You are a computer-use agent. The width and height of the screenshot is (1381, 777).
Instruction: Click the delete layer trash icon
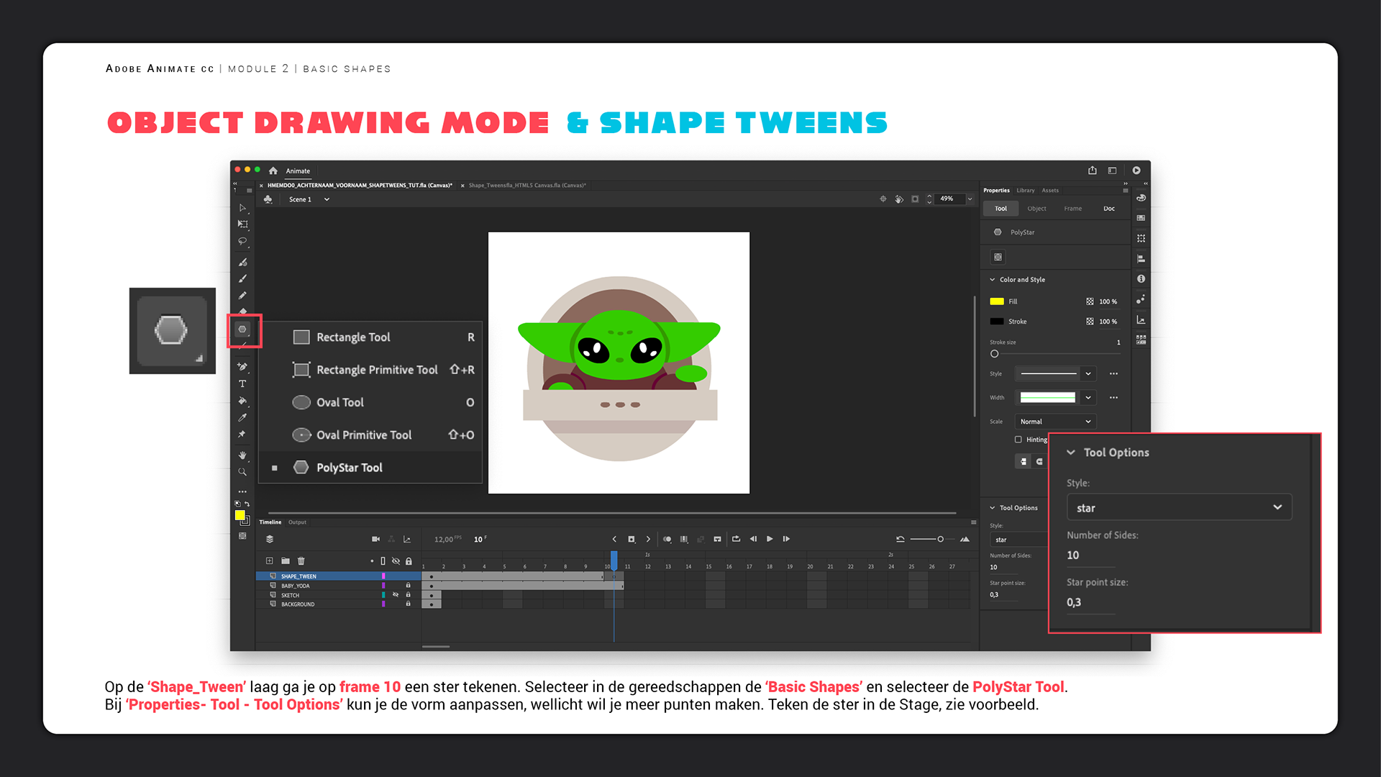coord(301,561)
